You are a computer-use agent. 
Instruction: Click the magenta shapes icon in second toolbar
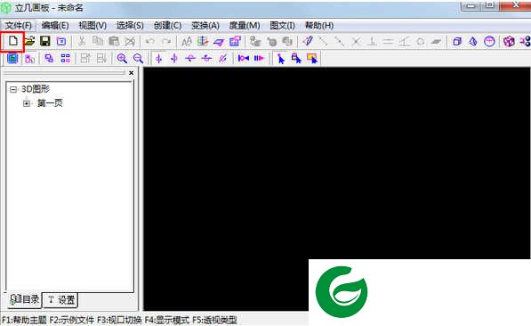pos(29,59)
